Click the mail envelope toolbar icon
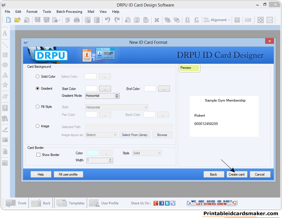The width and height of the screenshot is (282, 218). click(x=248, y=20)
